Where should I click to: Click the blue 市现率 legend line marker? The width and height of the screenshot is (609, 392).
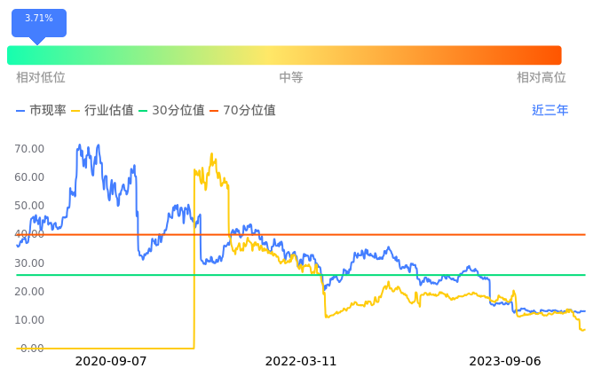(21, 111)
